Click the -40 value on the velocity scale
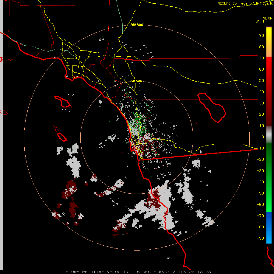Viewport: 274px width, 274px height. [260, 182]
